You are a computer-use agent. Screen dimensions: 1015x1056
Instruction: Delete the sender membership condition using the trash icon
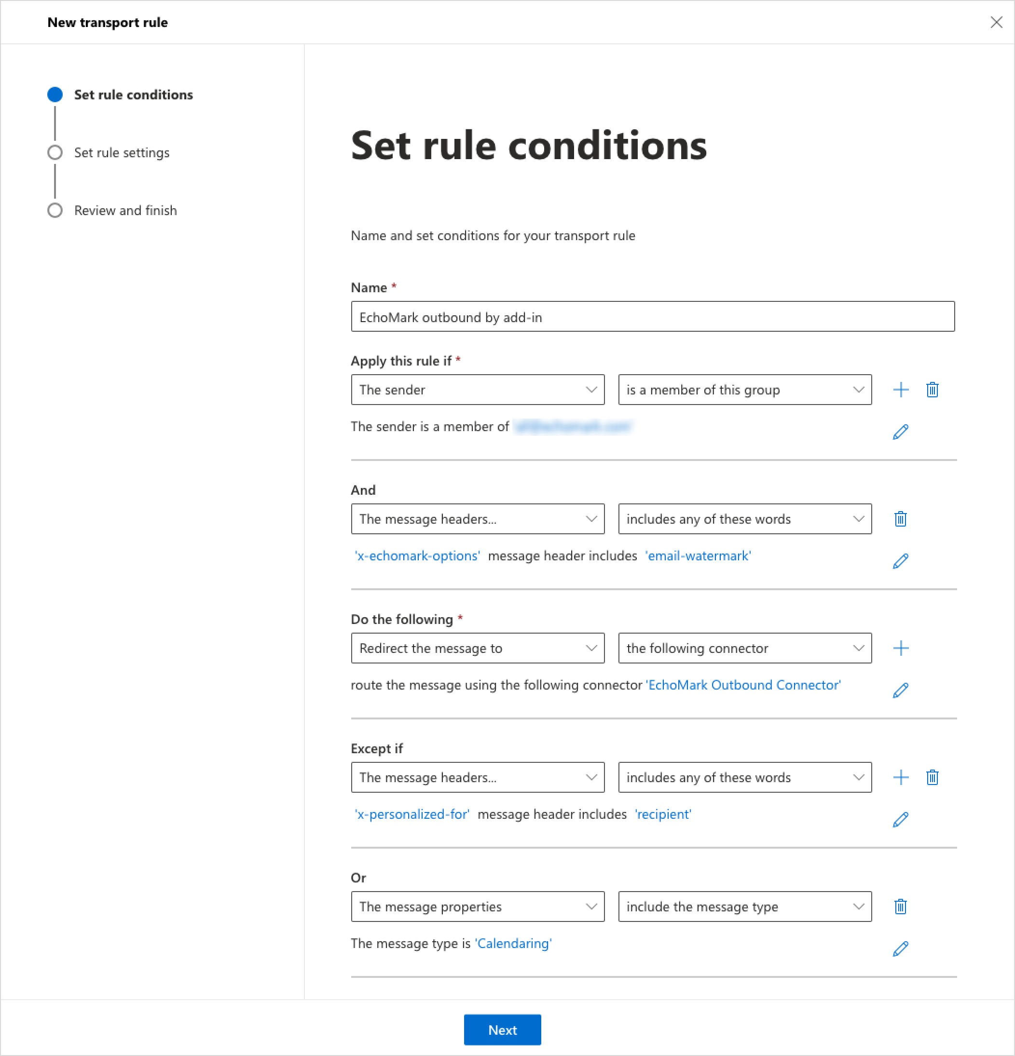pos(932,390)
